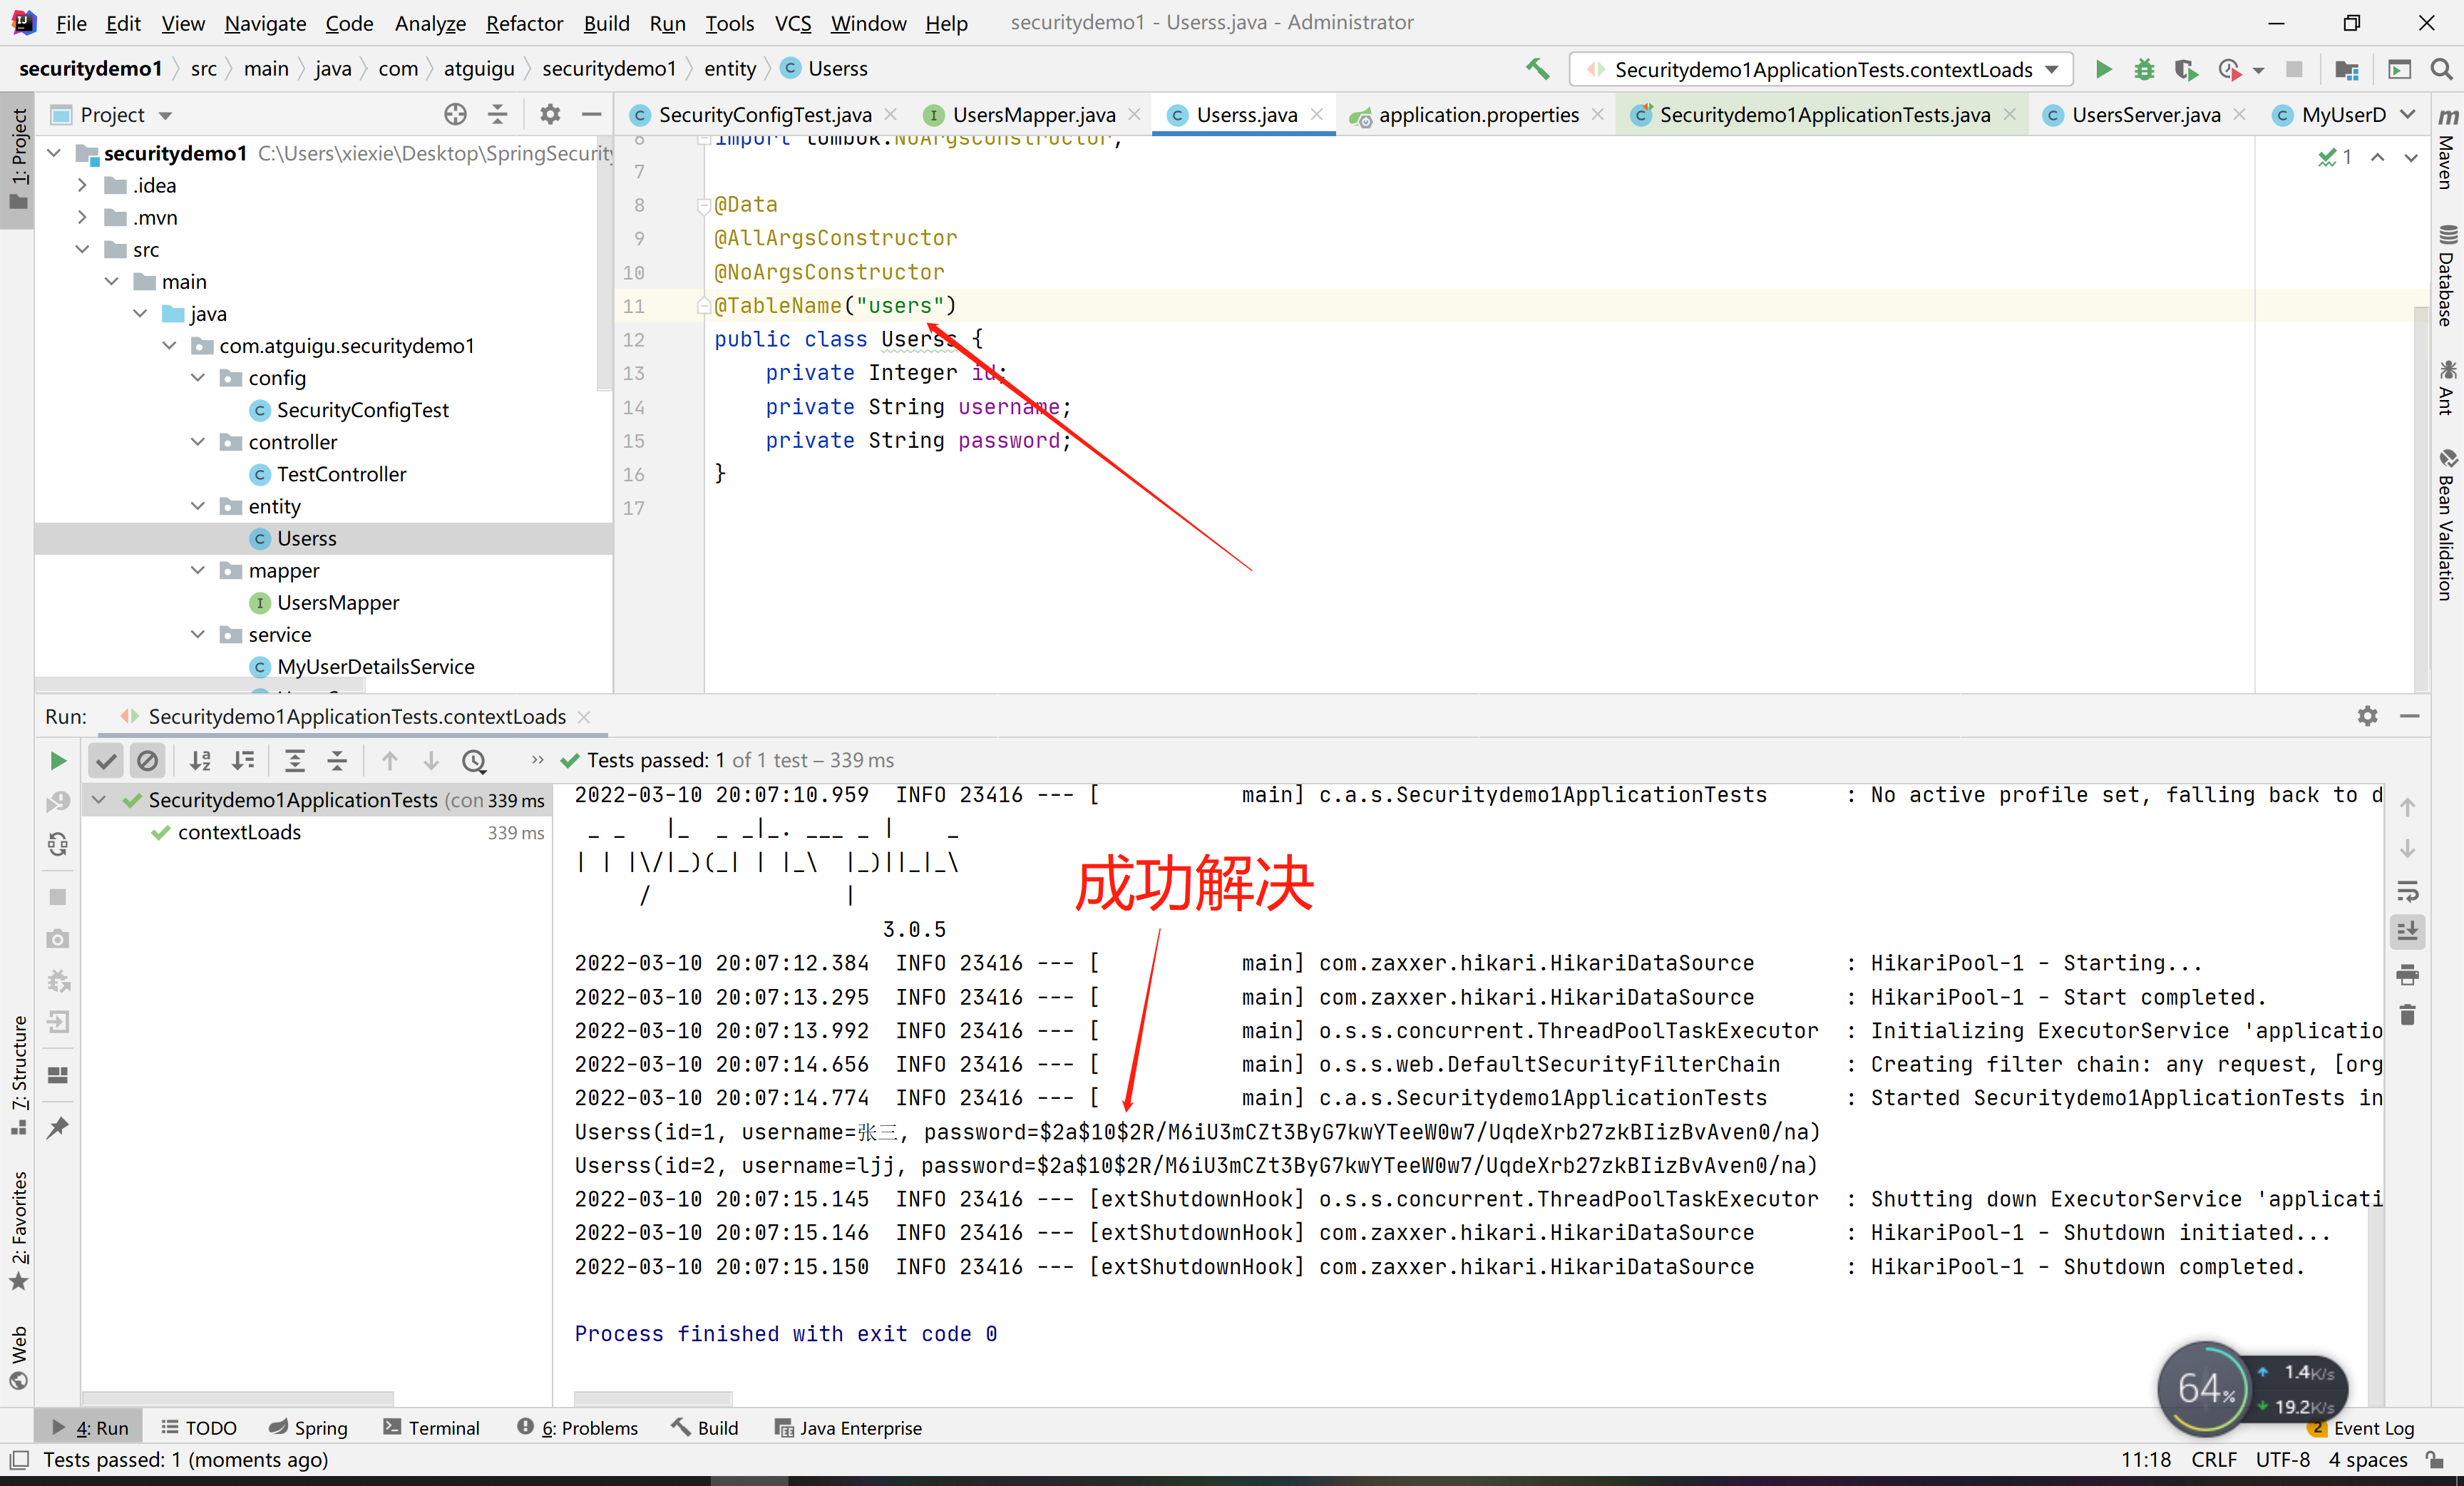Toggle soft-wrap in console output
The image size is (2464, 1486).
(x=2408, y=890)
